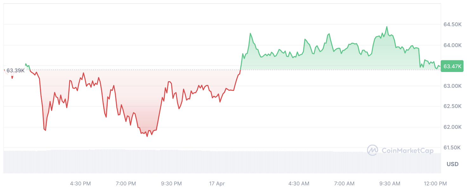Select the 9:30 AM time axis label
Screen dimensions: 467x192
(x=390, y=183)
